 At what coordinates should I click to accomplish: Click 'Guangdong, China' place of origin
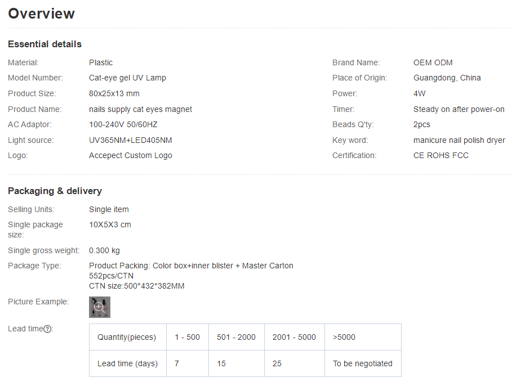tap(447, 78)
